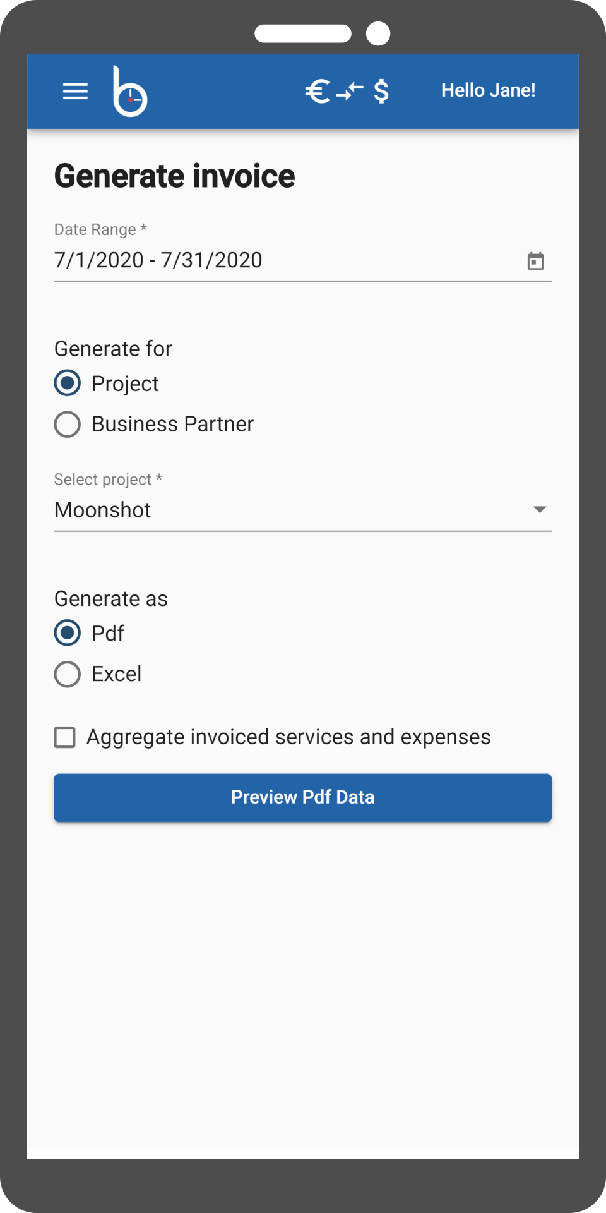Click the app logo with clock
This screenshot has width=606, height=1213.
click(x=130, y=92)
